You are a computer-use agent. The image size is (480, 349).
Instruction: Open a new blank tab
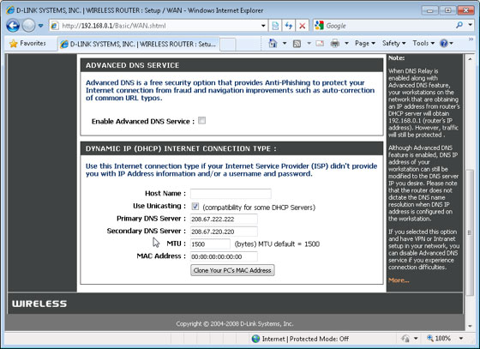coord(228,45)
